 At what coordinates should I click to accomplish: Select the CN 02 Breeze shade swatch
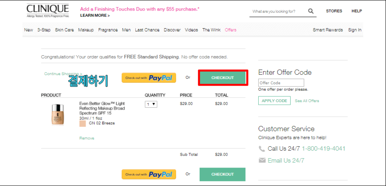[x=83, y=124]
